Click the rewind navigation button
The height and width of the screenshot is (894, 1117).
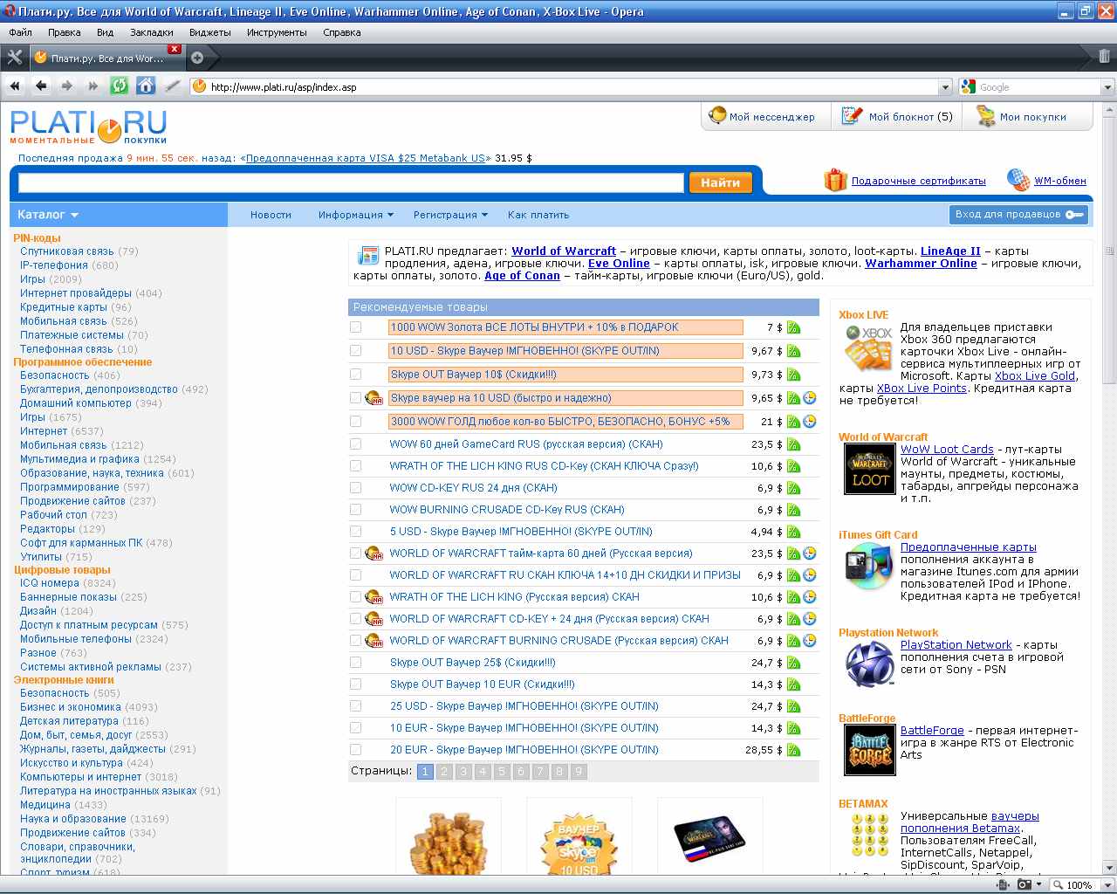click(15, 86)
